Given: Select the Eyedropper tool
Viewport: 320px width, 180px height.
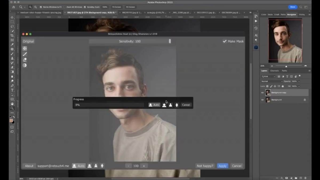Looking at the screenshot, I should [12, 44].
